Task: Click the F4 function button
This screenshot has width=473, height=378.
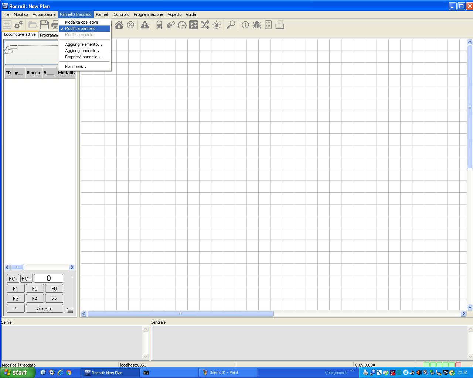Action: (35, 299)
